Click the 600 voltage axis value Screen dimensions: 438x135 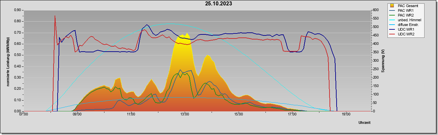(x=375, y=10)
